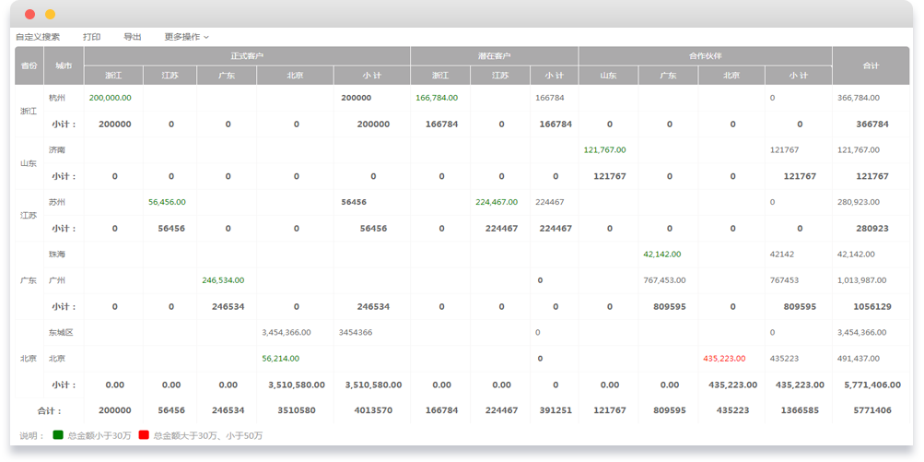Click the green legend color swatch

[x=58, y=435]
